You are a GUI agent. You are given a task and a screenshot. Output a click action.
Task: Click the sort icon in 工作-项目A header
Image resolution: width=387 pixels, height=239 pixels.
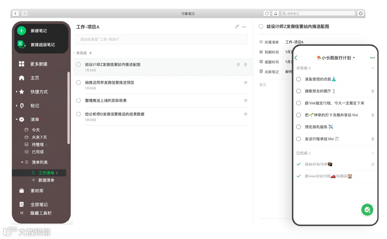(x=237, y=27)
